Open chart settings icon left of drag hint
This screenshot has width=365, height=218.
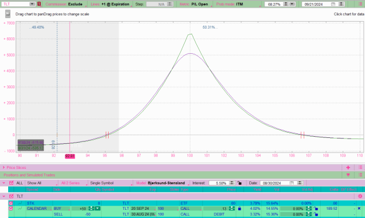point(8,14)
